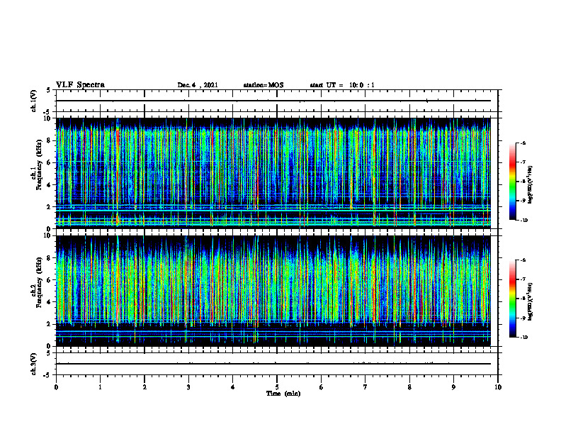Click the "station=MOS" header label
Viewport: 561px width, 434px height.
pyautogui.click(x=263, y=85)
